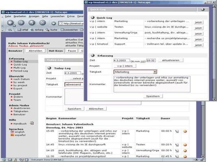Reload the page with the Reload icon
Image resolution: width=217 pixels, height=162 pixels.
tap(32, 23)
